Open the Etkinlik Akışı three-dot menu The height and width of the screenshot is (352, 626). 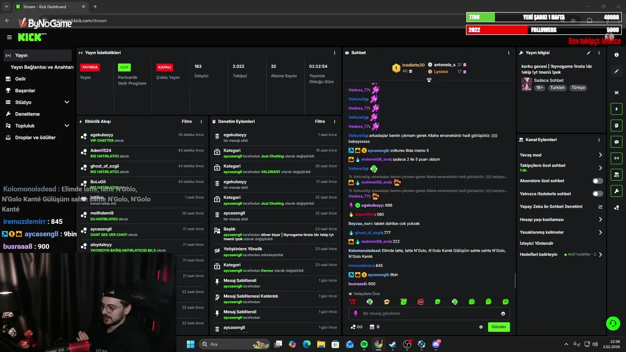pos(201,122)
